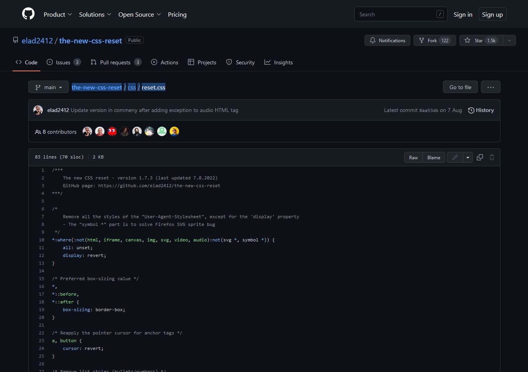This screenshot has width=528, height=372.
Task: Click the Go to file button
Action: [460, 87]
